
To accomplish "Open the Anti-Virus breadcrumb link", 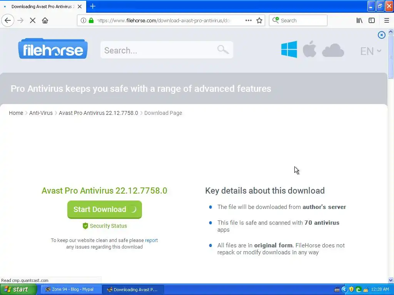I will tap(41, 113).
